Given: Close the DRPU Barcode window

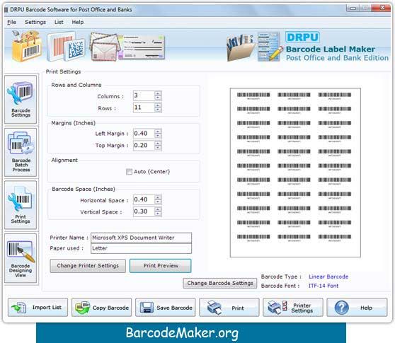Looking at the screenshot, I should 382,8.
